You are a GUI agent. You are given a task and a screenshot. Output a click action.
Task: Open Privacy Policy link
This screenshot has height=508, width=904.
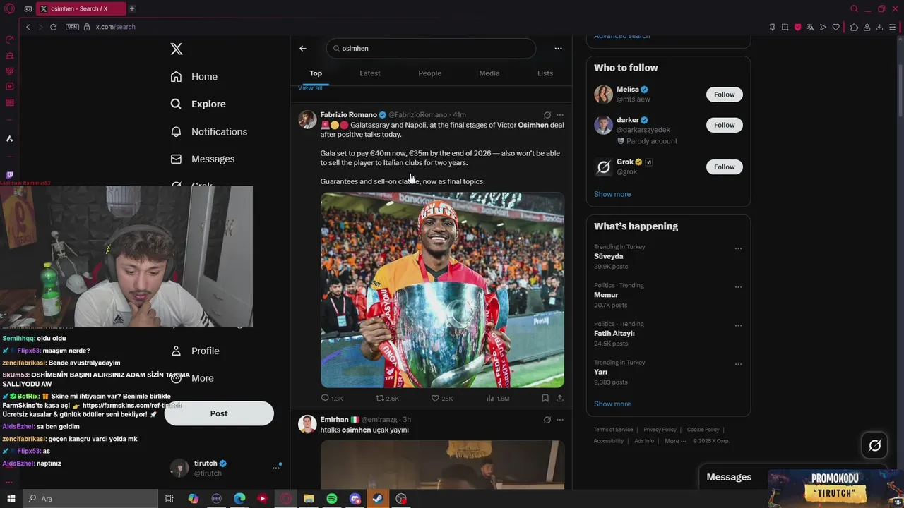[660, 430]
